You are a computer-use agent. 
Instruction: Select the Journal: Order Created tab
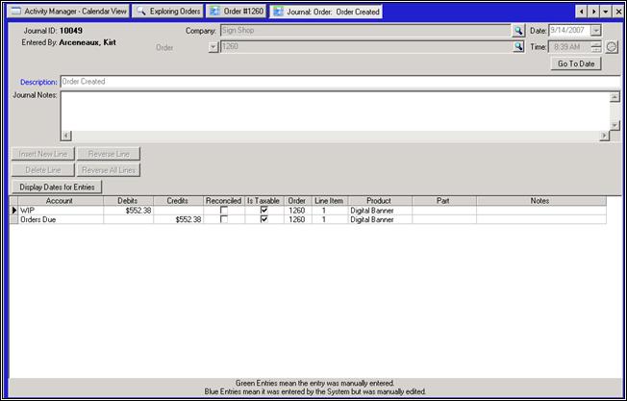[x=326, y=12]
